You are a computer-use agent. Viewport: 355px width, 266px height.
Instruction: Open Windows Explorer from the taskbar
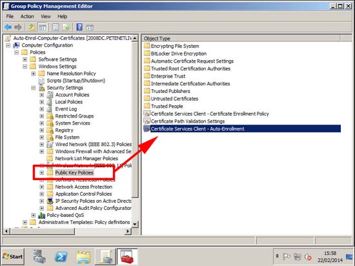pos(83,257)
